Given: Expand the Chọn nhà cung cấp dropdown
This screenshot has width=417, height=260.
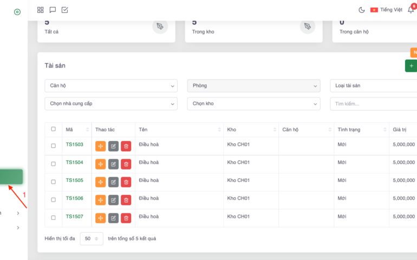Looking at the screenshot, I should click(110, 103).
